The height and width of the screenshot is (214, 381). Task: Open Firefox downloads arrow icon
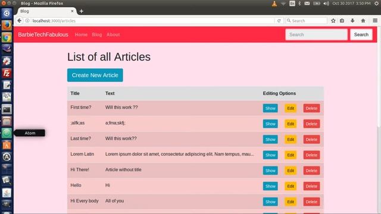[x=352, y=21]
